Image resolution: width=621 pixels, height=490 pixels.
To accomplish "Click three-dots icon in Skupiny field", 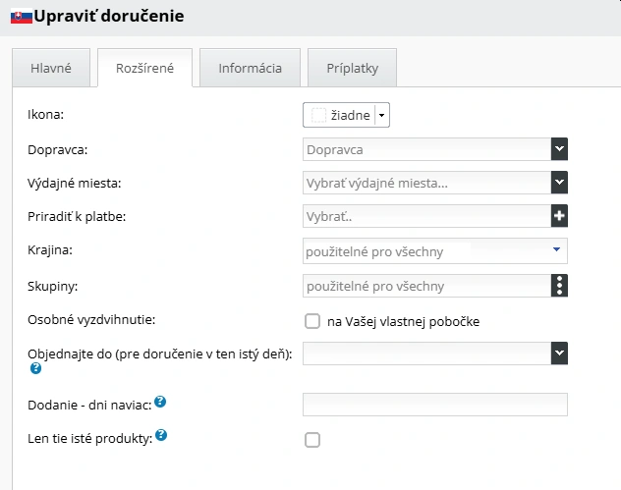I will (x=559, y=286).
